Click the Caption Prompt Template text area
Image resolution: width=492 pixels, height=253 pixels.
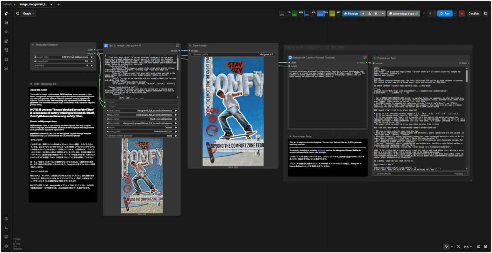[x=328, y=98]
